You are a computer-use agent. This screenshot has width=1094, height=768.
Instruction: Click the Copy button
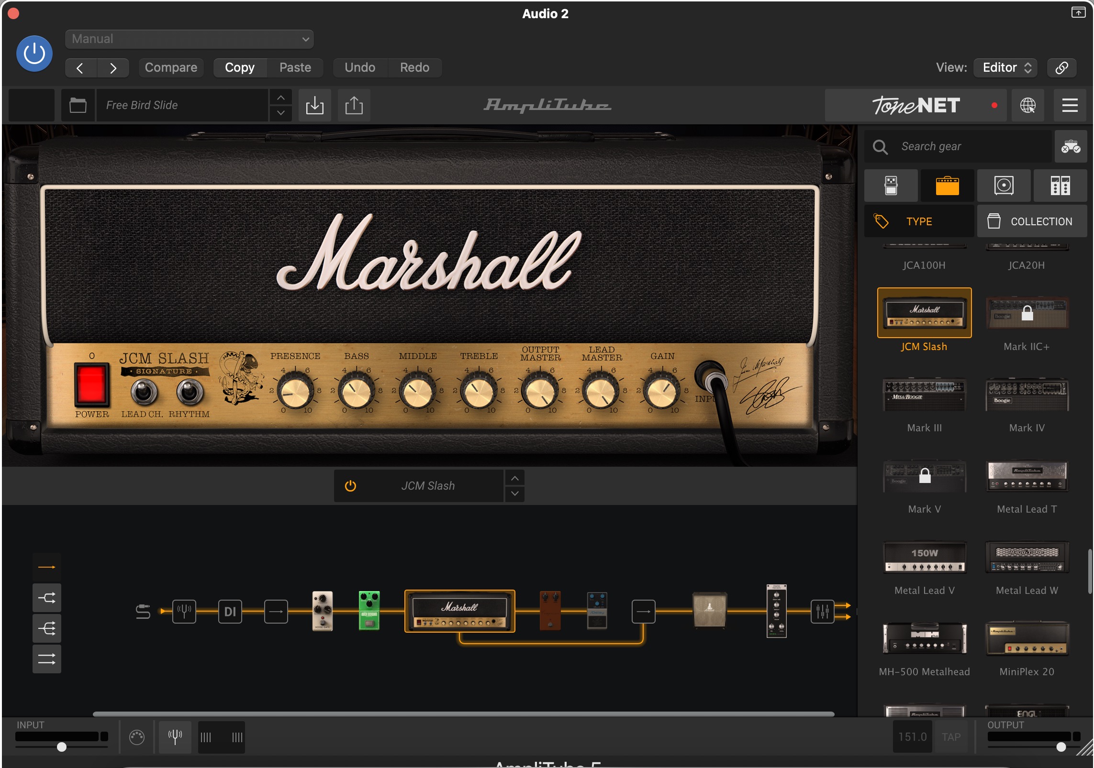coord(240,68)
